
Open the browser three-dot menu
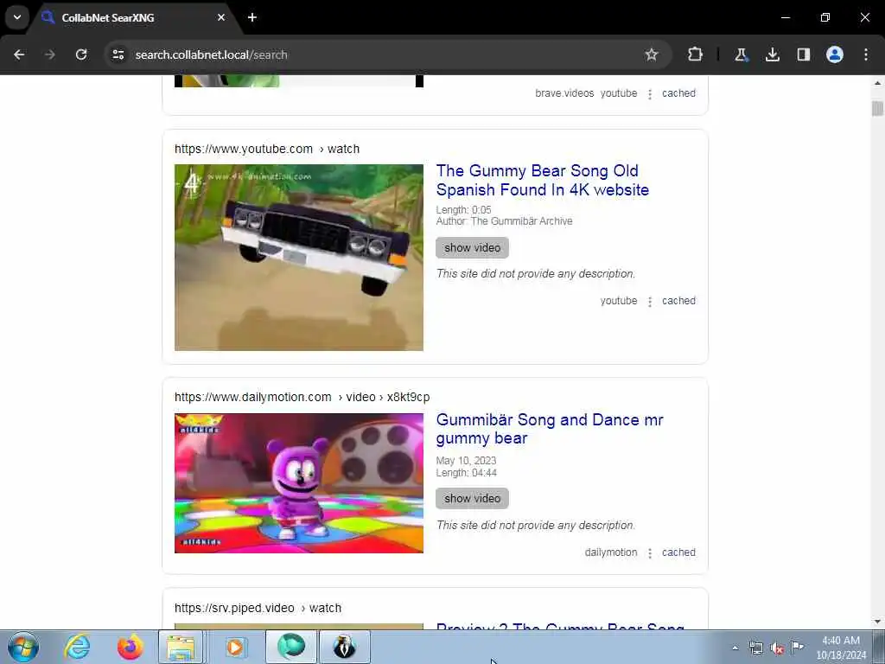pos(866,54)
